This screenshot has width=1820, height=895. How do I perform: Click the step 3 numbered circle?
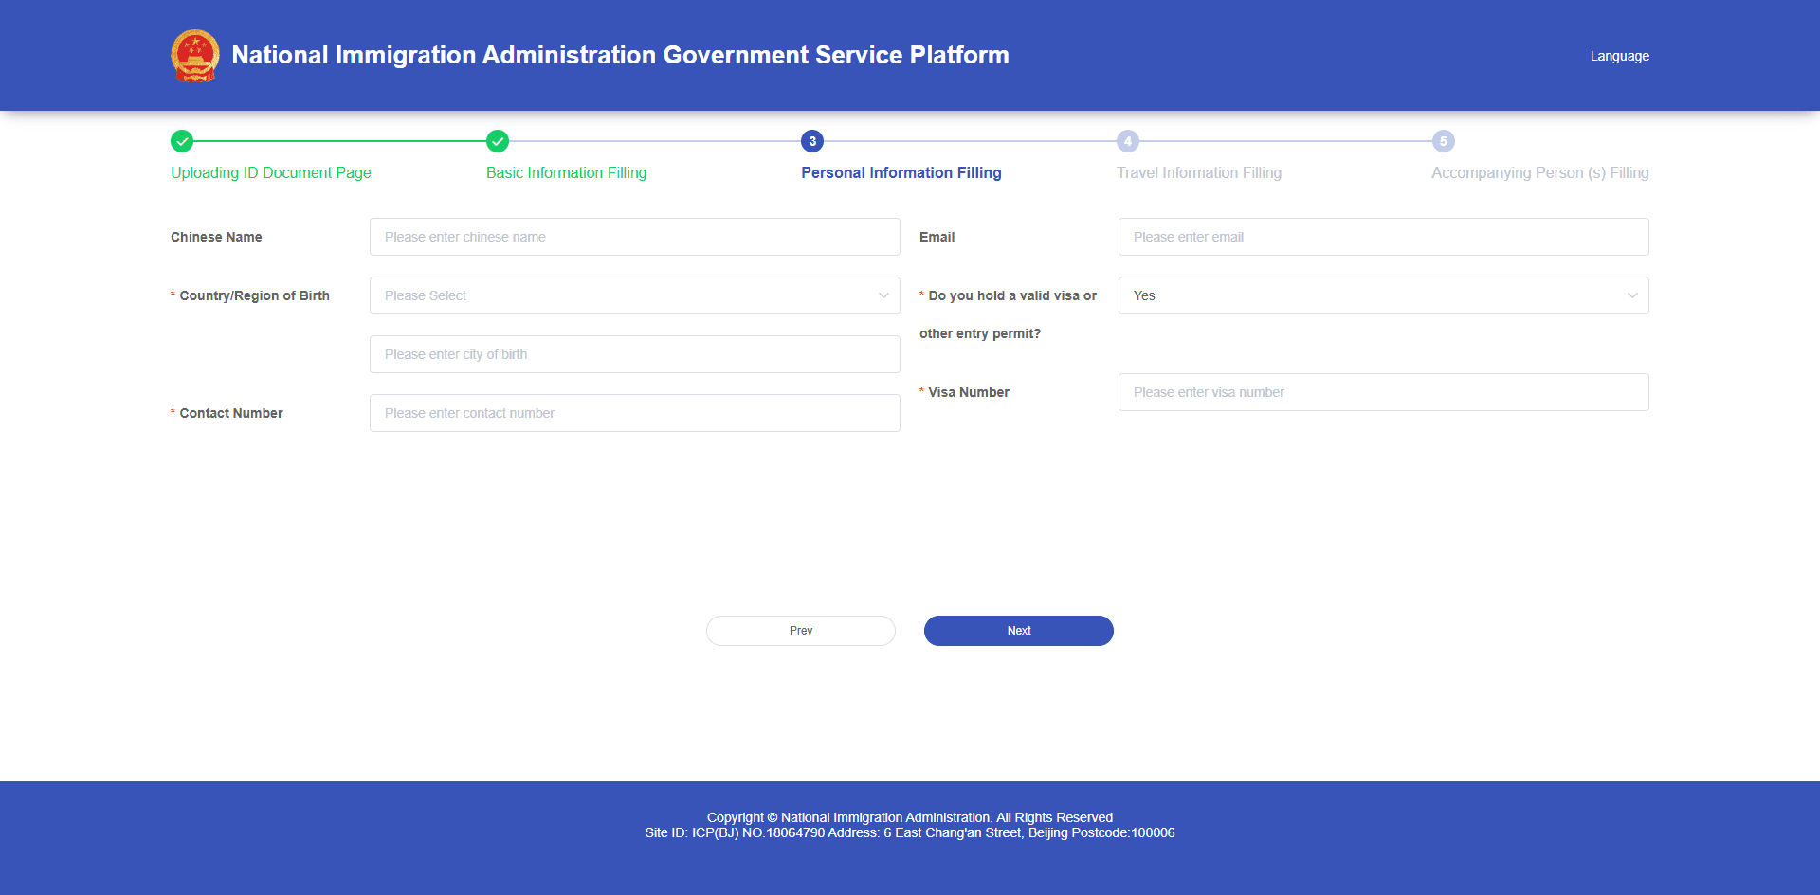pyautogui.click(x=812, y=141)
